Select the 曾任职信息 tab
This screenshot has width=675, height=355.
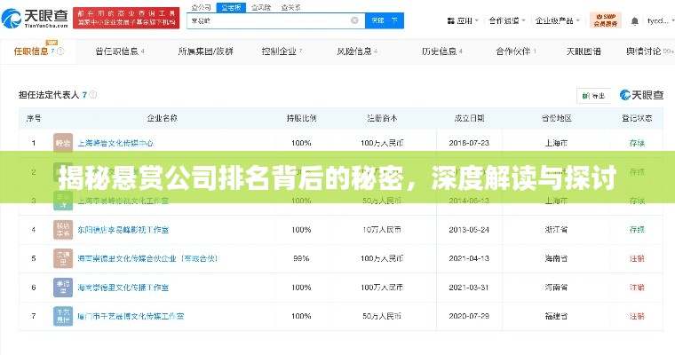[120, 51]
